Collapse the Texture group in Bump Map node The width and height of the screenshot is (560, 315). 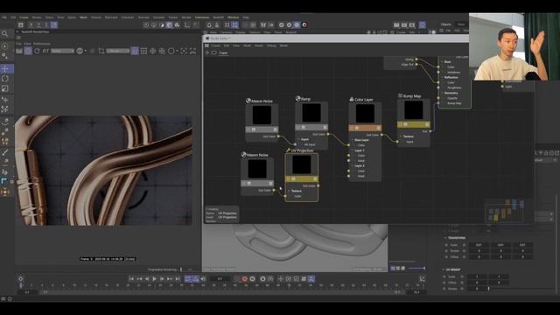click(401, 136)
